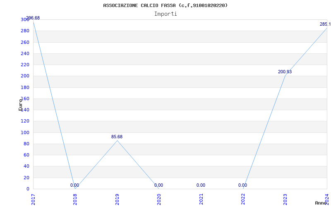The image size is (331, 207).
Task: Click the 20 y-axis tick label
Action: [x=26, y=178]
